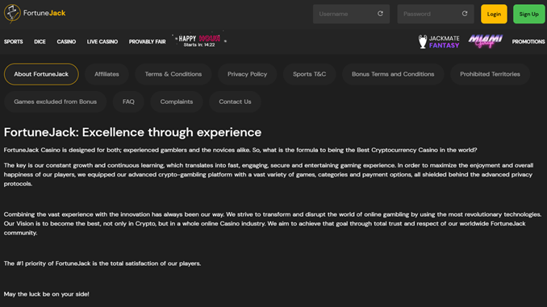Select the Bonus Terms and Conditions tab

click(393, 74)
